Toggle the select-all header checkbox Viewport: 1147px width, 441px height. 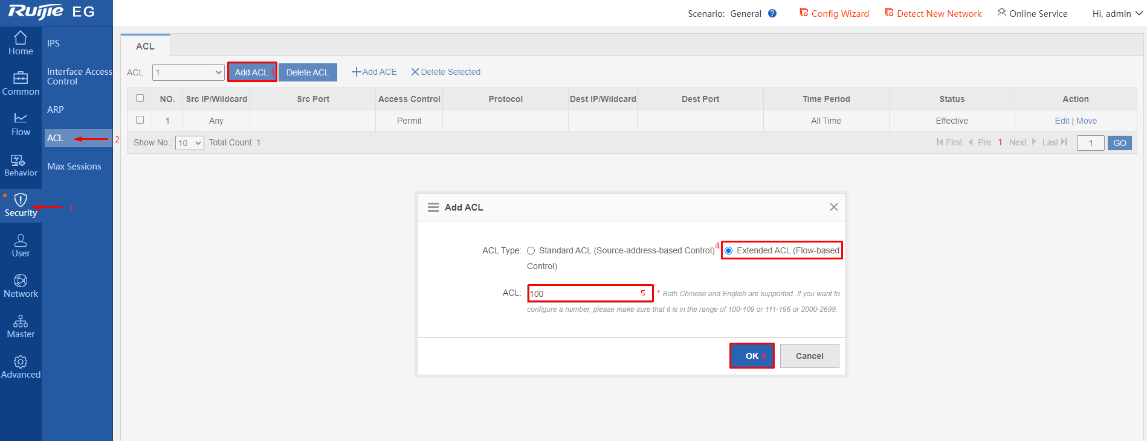point(140,98)
